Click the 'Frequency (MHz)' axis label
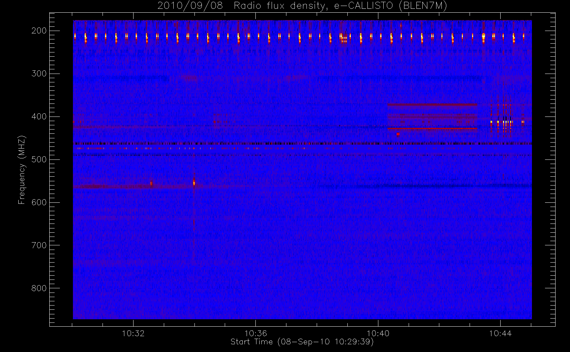 coord(22,170)
